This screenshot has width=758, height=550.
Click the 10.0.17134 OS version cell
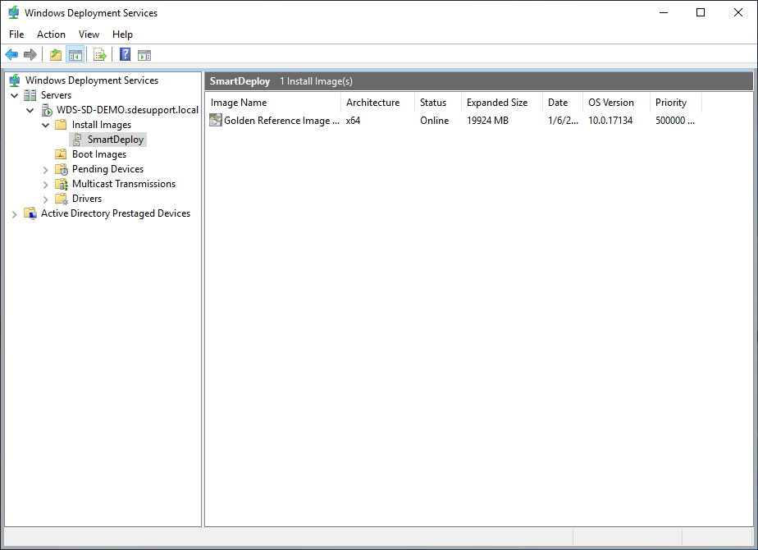point(610,121)
